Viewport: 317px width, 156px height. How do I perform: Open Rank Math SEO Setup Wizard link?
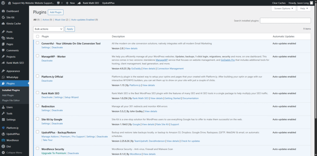pyautogui.click(x=72, y=97)
